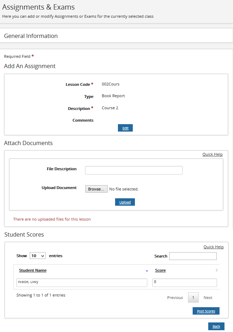Go to the Previous page of entries

coord(175,298)
